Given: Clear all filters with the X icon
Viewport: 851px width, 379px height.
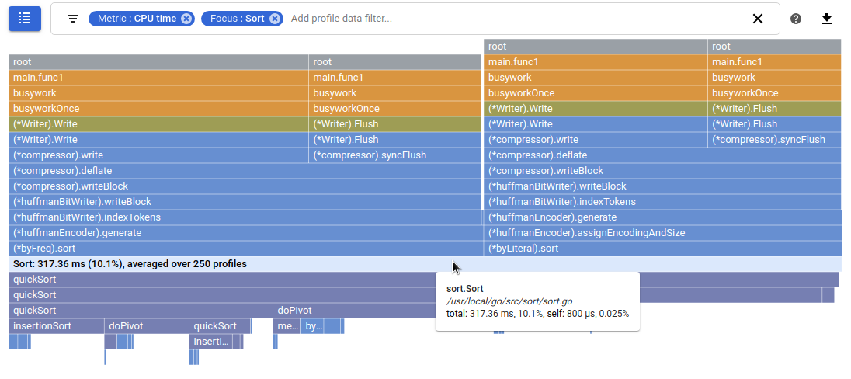Looking at the screenshot, I should 758,19.
